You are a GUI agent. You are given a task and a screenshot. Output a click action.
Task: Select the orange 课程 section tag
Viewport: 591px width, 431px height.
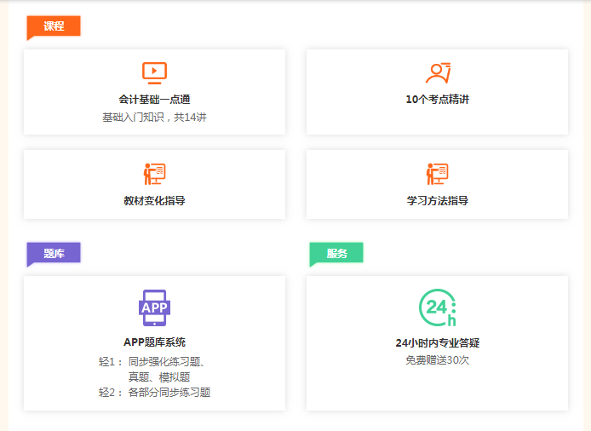point(54,26)
